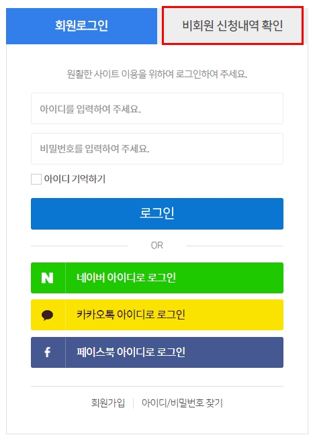Open the 비회원 신청내역 확인 tab
Screen dimensions: 313x439
232,26
